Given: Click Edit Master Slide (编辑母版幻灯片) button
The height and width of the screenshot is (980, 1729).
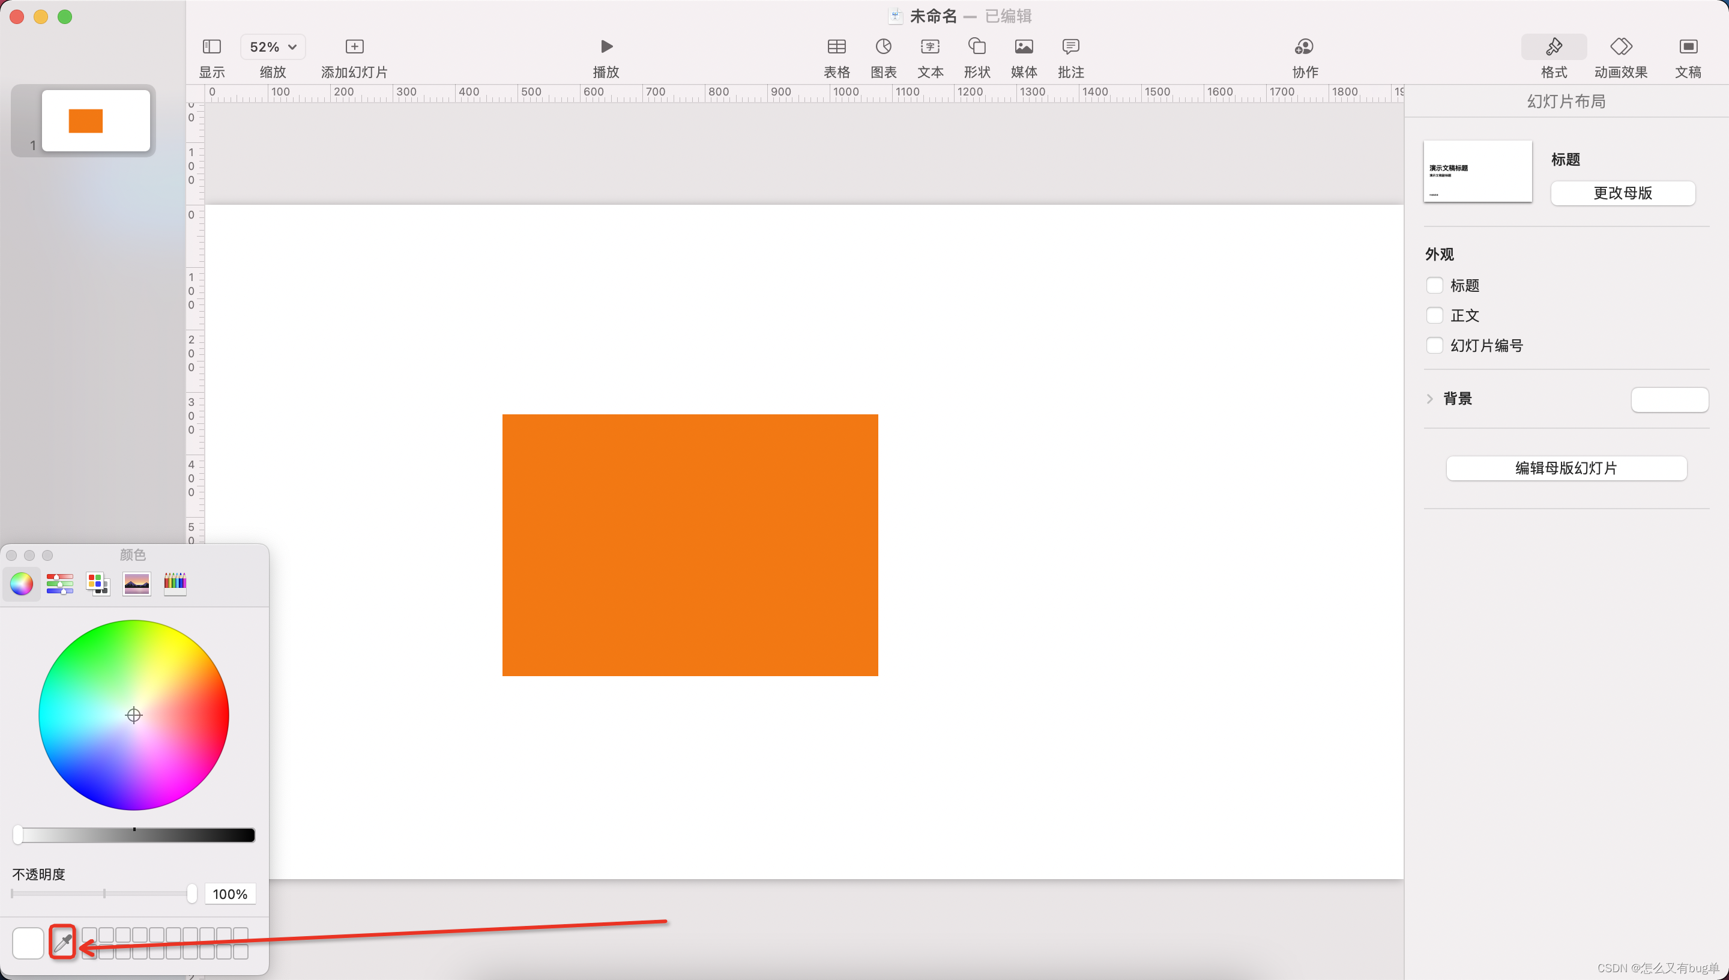Looking at the screenshot, I should 1566,468.
